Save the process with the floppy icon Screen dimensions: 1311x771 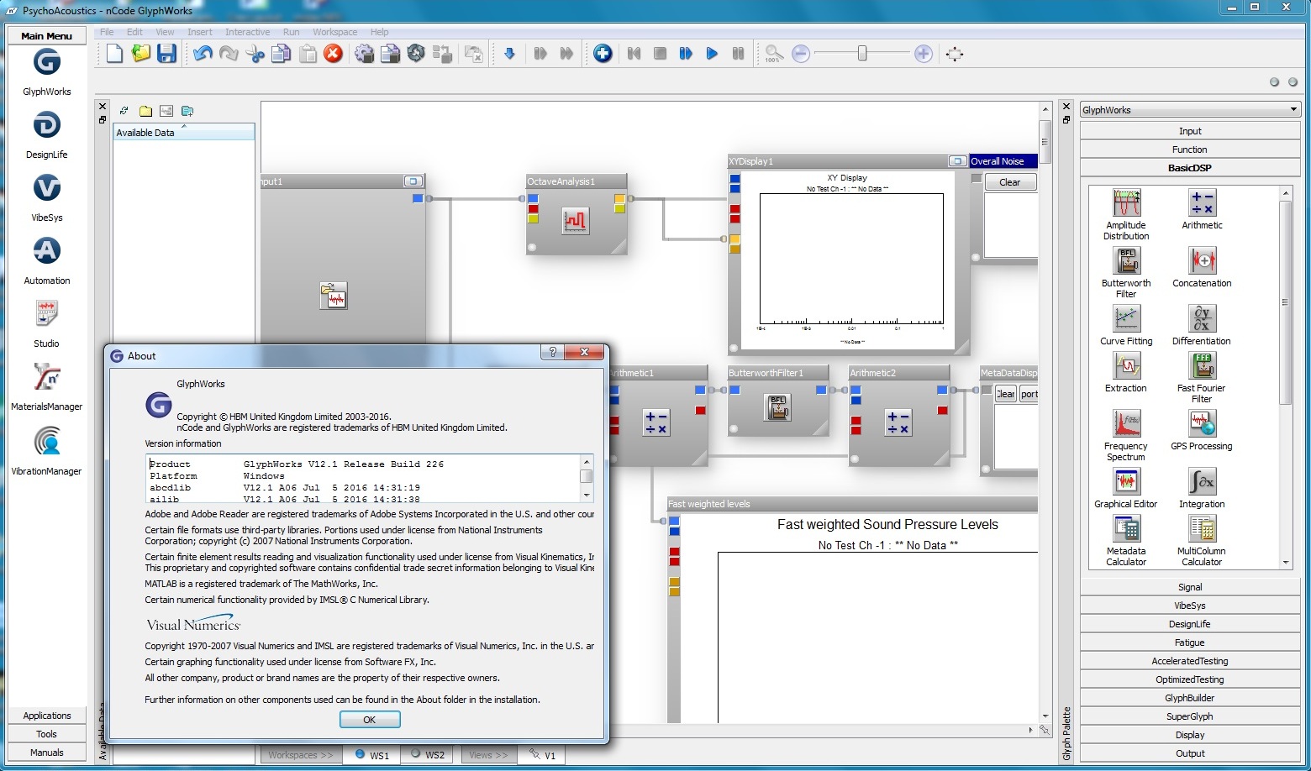(x=166, y=54)
